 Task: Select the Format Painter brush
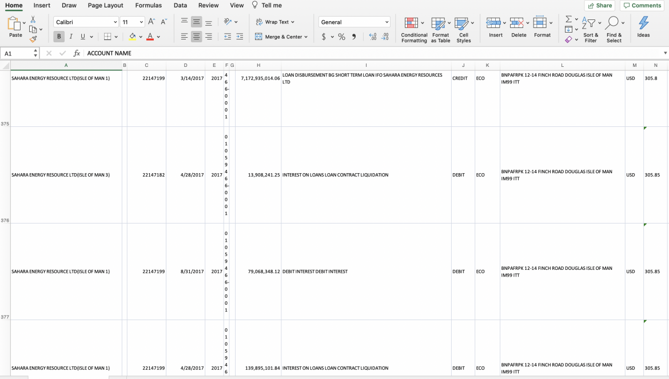tap(33, 39)
